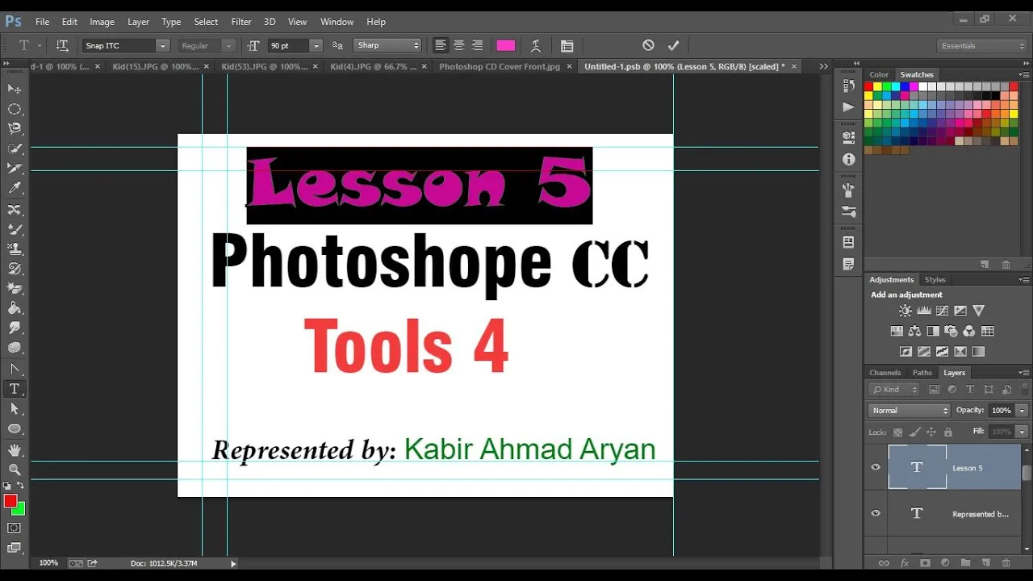Open the 90 pt font size dropdown
Image resolution: width=1033 pixels, height=581 pixels.
pyautogui.click(x=316, y=46)
